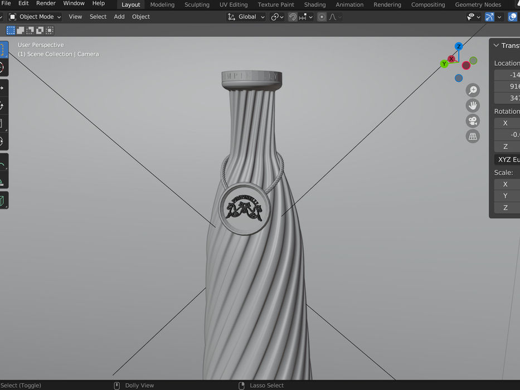Toggle show gizmo button
This screenshot has height=390, width=520.
pyautogui.click(x=489, y=17)
